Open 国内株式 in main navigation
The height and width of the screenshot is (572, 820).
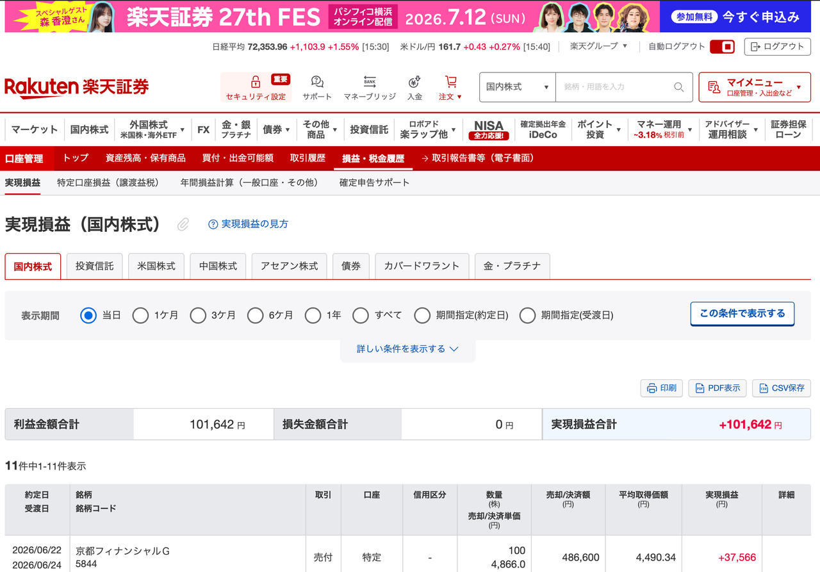(89, 129)
